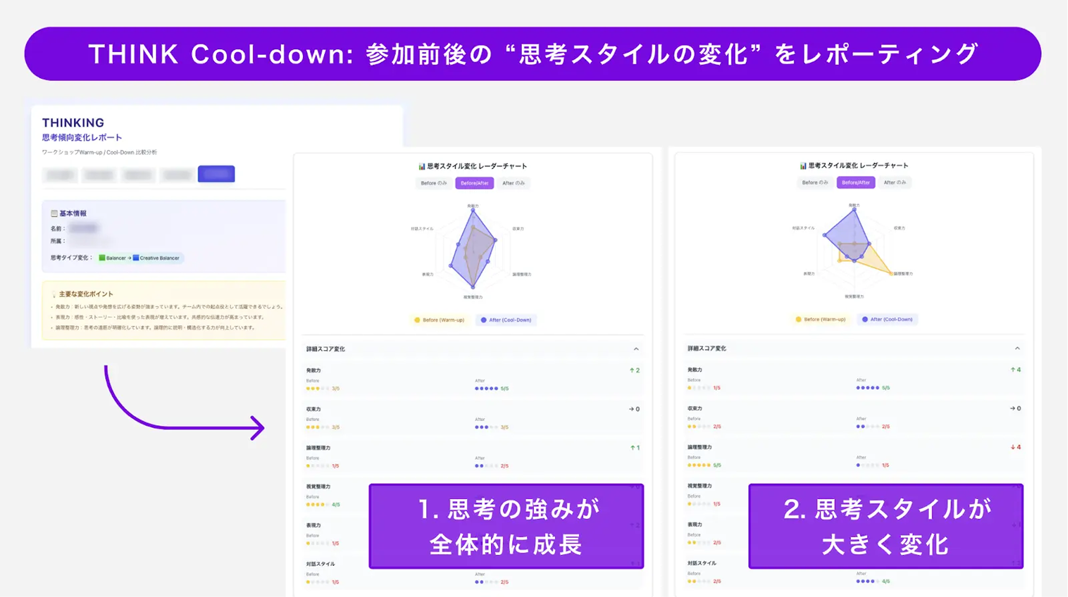Viewport: 1068px width, 597px height.
Task: Open the highlighted blue tab in THINKING report
Action: click(216, 174)
